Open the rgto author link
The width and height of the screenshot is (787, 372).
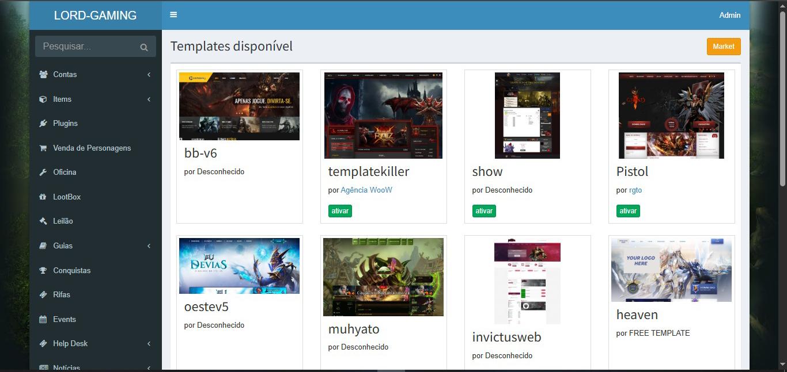click(x=635, y=190)
